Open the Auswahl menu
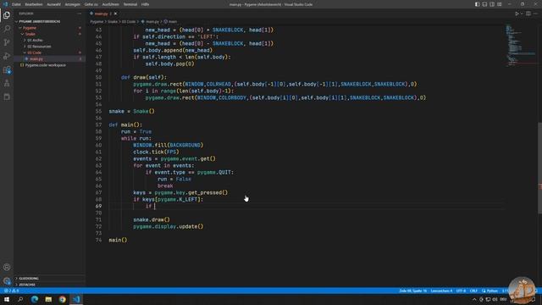Image resolution: width=542 pixels, height=305 pixels. [53, 4]
